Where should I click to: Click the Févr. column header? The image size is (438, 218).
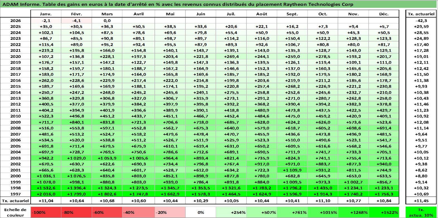pos(76,14)
